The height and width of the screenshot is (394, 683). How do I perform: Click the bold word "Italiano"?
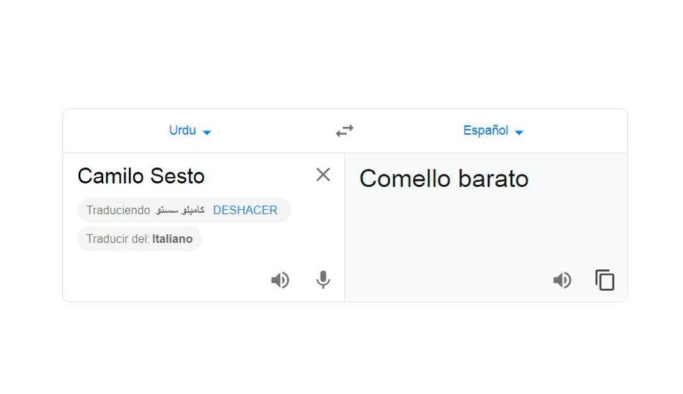click(172, 239)
